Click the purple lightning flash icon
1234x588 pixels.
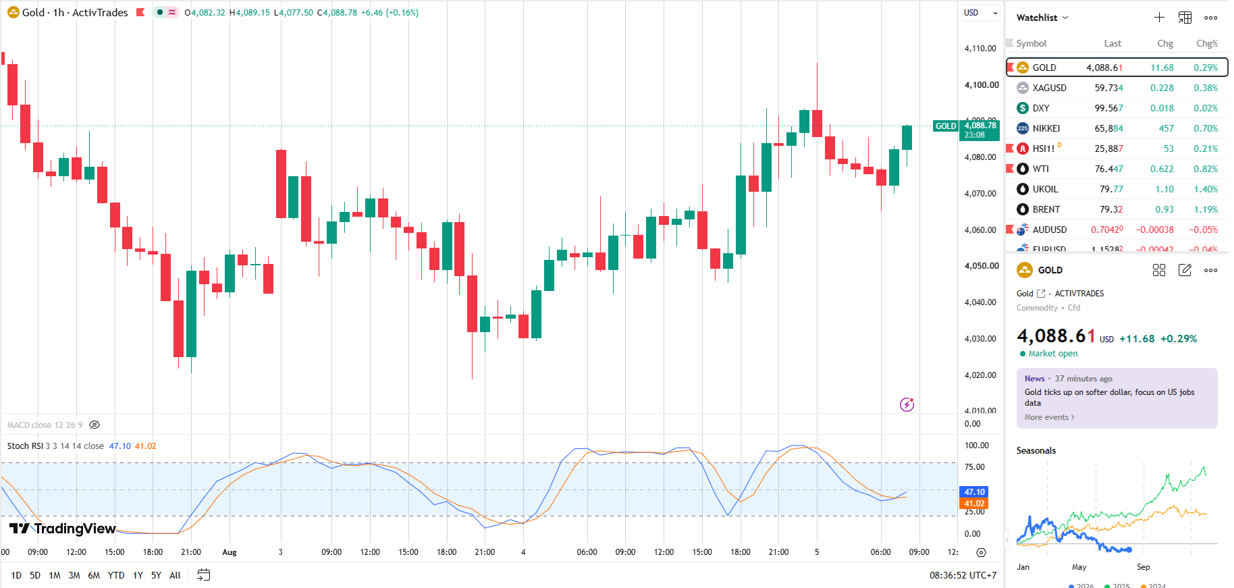[x=907, y=404]
